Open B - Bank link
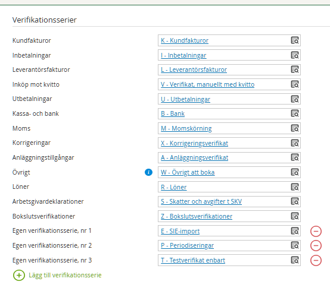The image size is (330, 294). click(x=173, y=113)
